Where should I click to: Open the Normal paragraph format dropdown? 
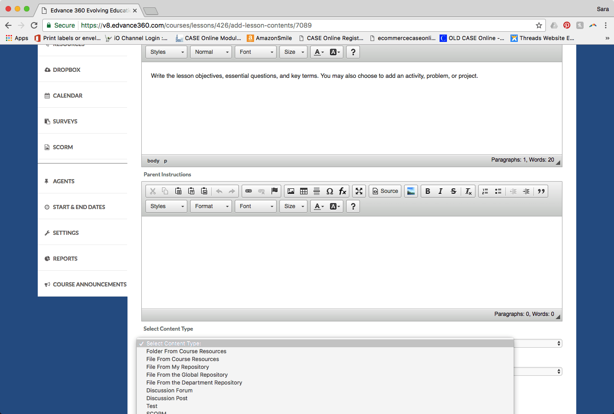pos(211,52)
